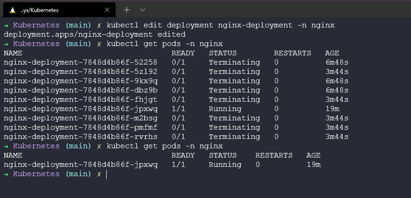
Task: Expand the new tab profiles dropdown chevron
Action: tap(143, 10)
